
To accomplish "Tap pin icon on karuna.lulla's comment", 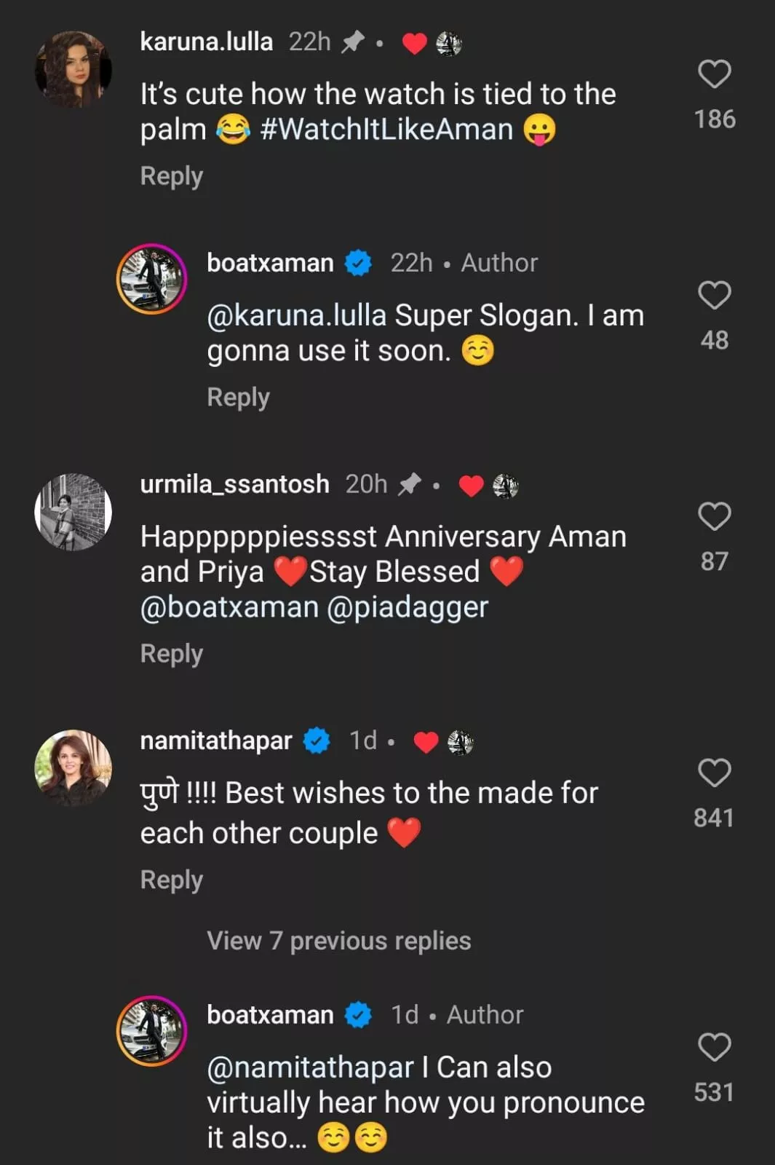I will point(353,42).
